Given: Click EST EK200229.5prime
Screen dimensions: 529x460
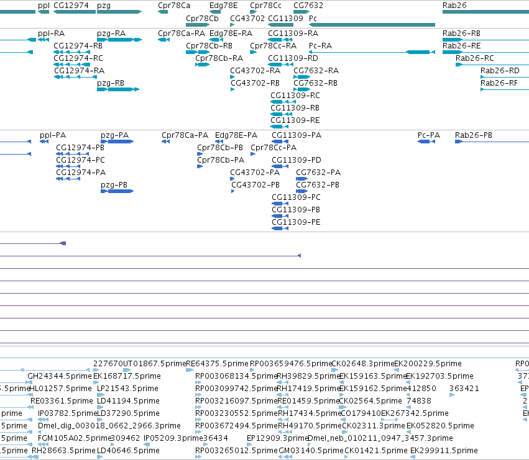Looking at the screenshot, I should pos(428,364).
